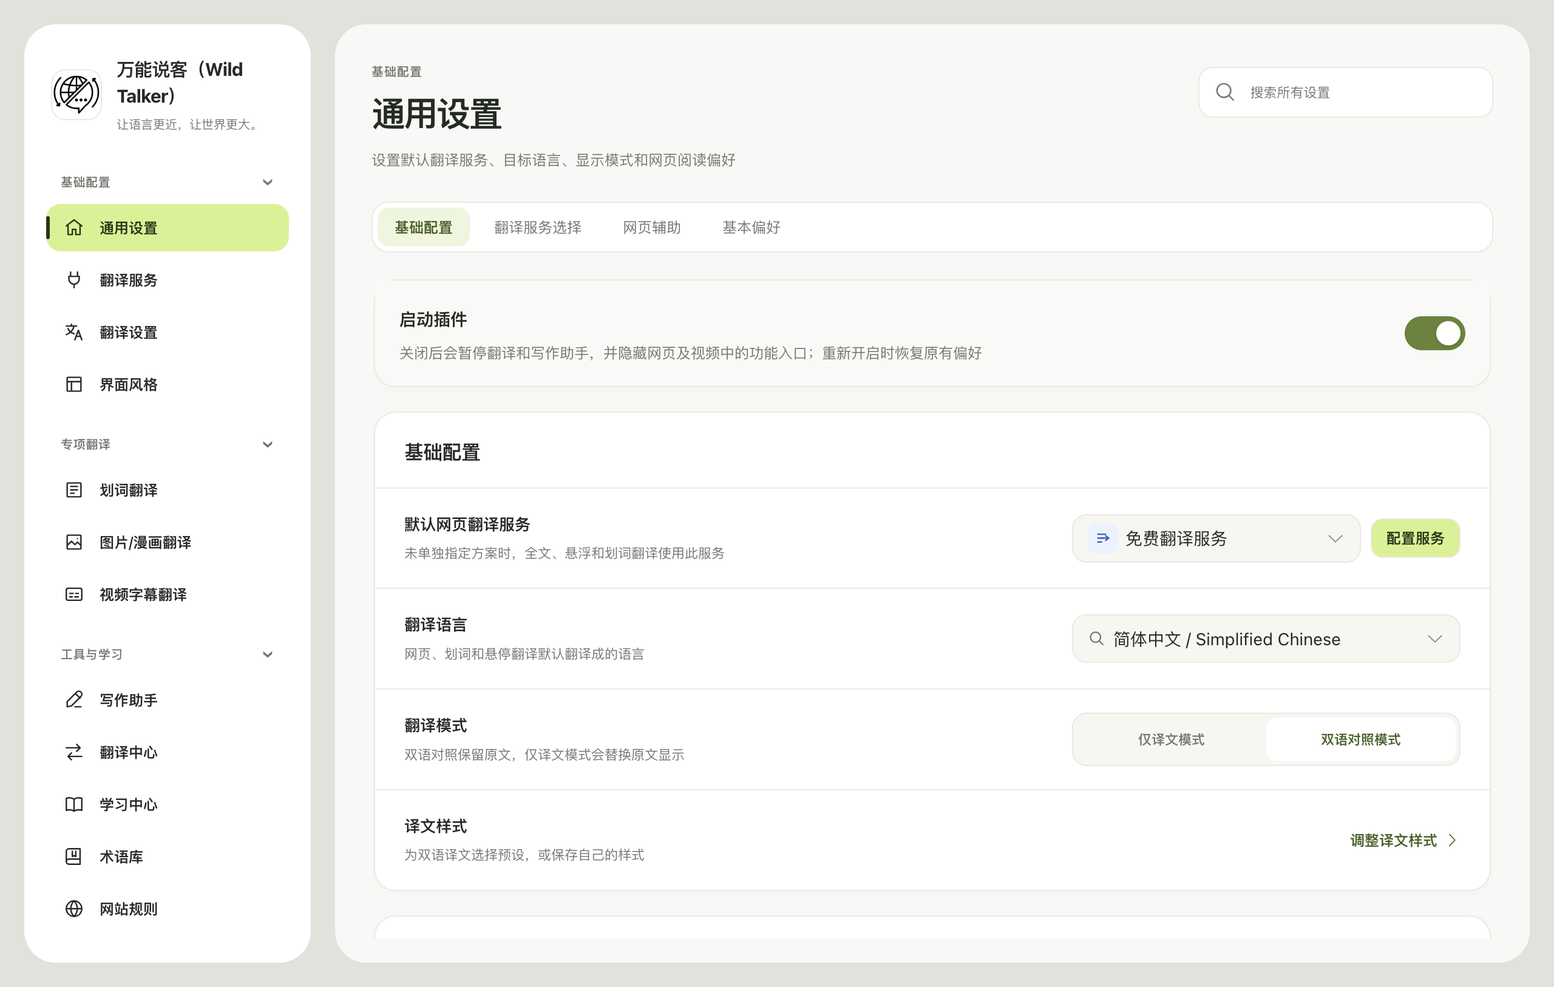Image resolution: width=1554 pixels, height=987 pixels.
Task: Click the 通用设置 page heading
Action: click(437, 114)
